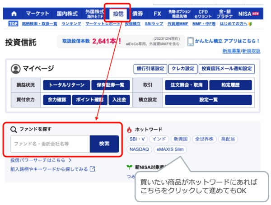Viewport: 271px width, 205px height.
Task: Click the 新規募集 link
Action: tap(232, 51)
